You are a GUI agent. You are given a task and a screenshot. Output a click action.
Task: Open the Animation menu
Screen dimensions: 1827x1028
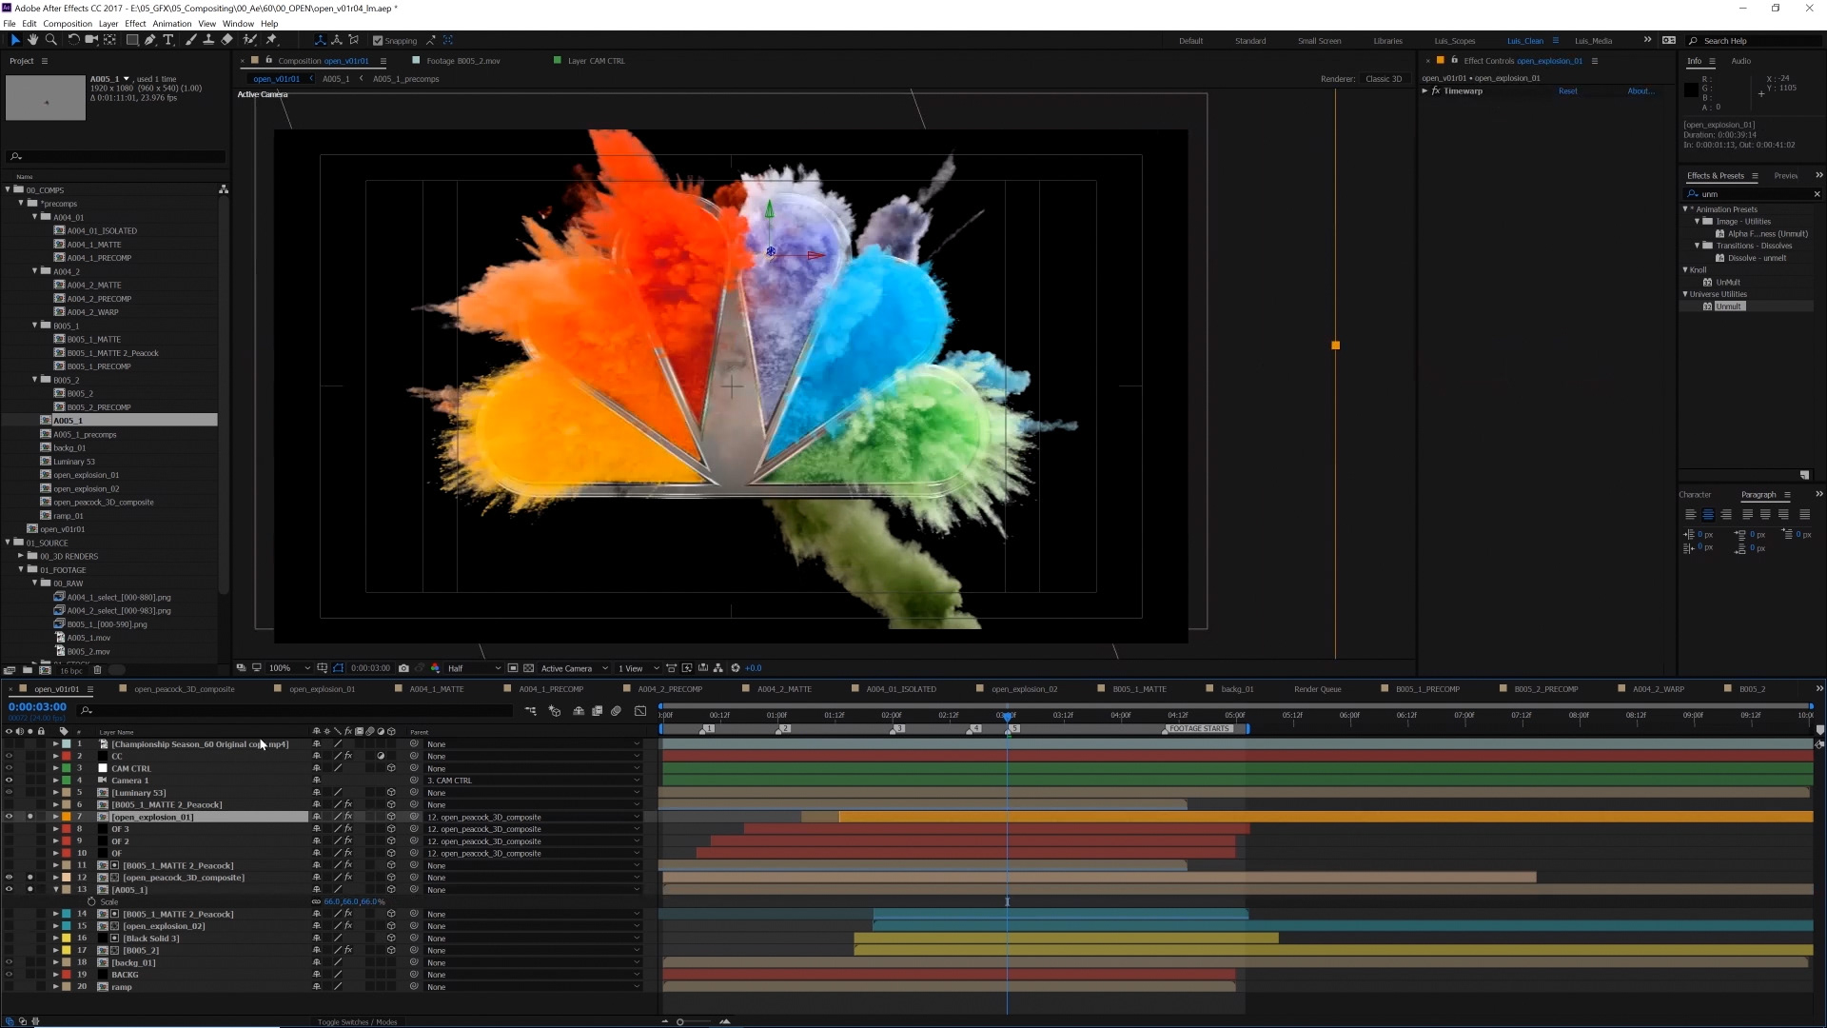[171, 24]
